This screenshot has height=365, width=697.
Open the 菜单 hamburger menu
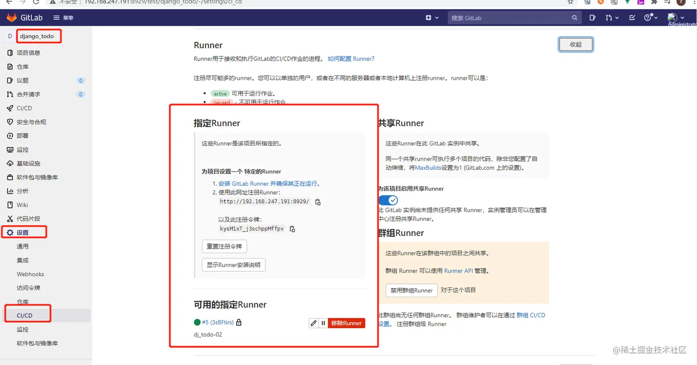[x=64, y=18]
